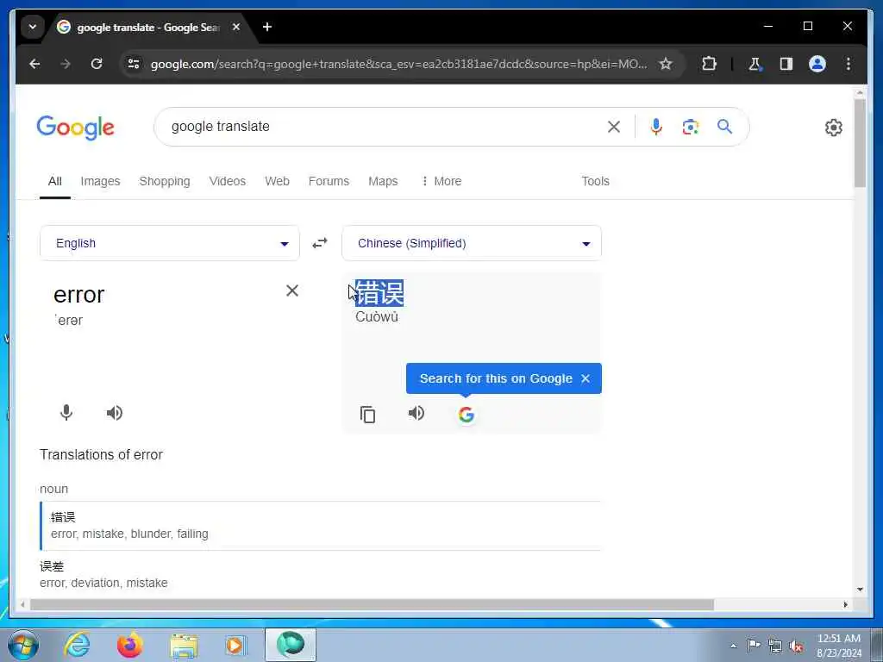Click horizontal scrollbar right arrow
The height and width of the screenshot is (662, 883).
tap(845, 604)
